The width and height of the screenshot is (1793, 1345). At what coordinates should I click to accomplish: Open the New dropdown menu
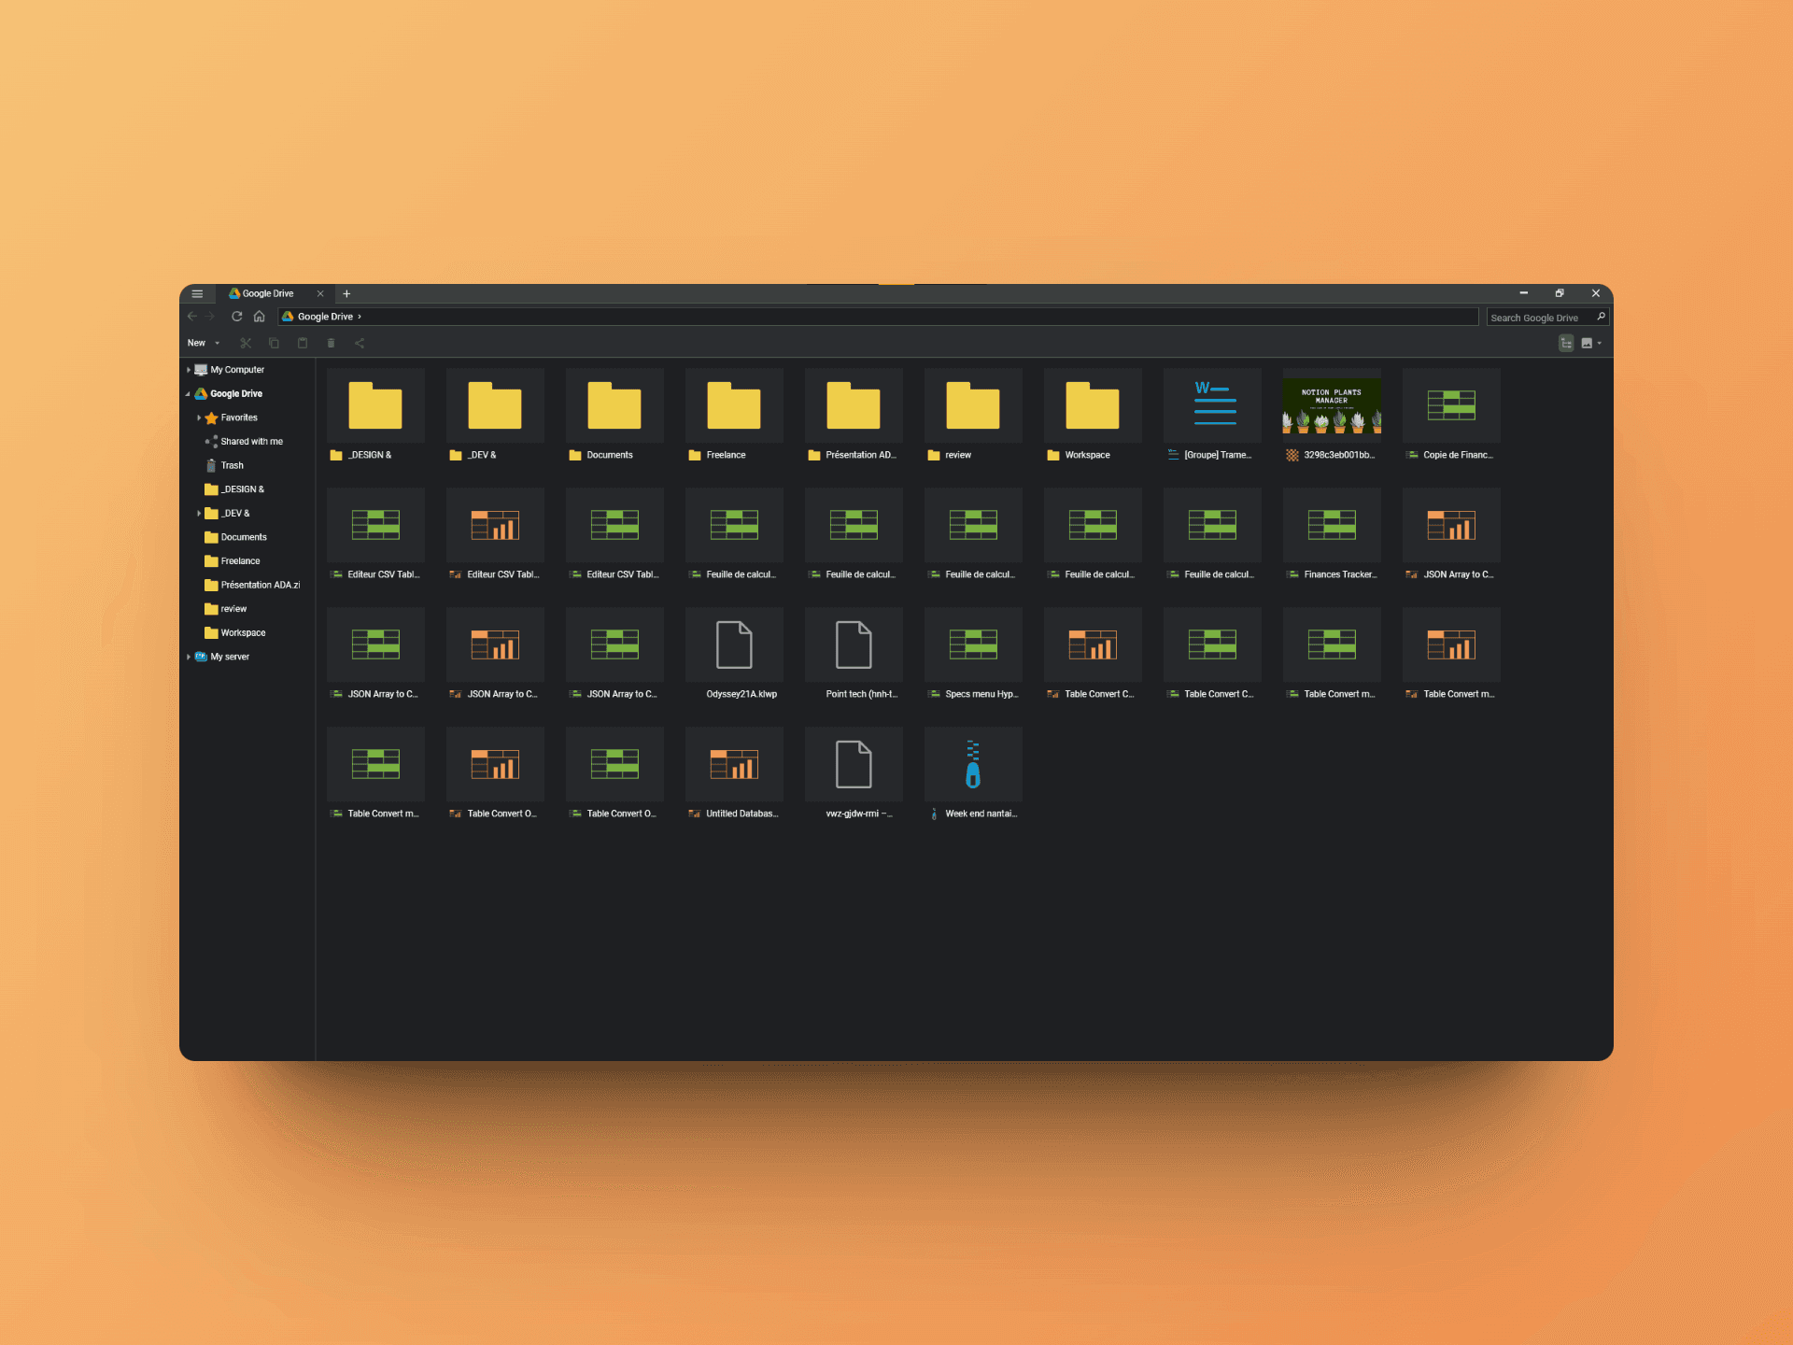203,343
